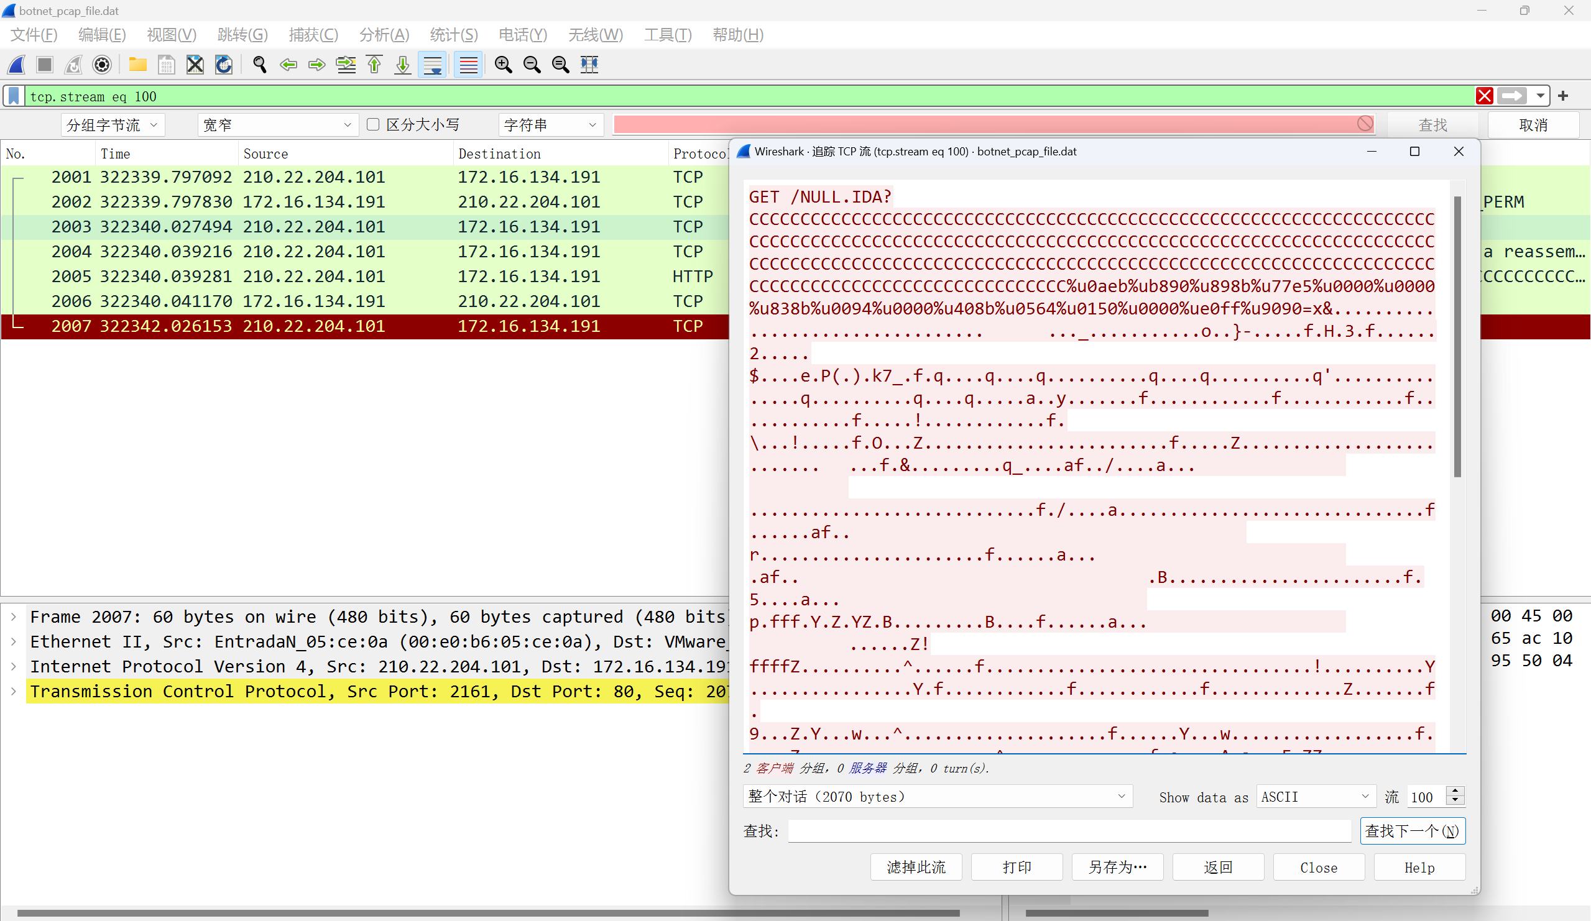Click the display filter bookmark icon
Image resolution: width=1591 pixels, height=921 pixels.
point(13,96)
